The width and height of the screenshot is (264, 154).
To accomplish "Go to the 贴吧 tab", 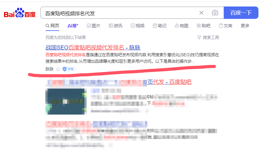I will click(x=204, y=26).
